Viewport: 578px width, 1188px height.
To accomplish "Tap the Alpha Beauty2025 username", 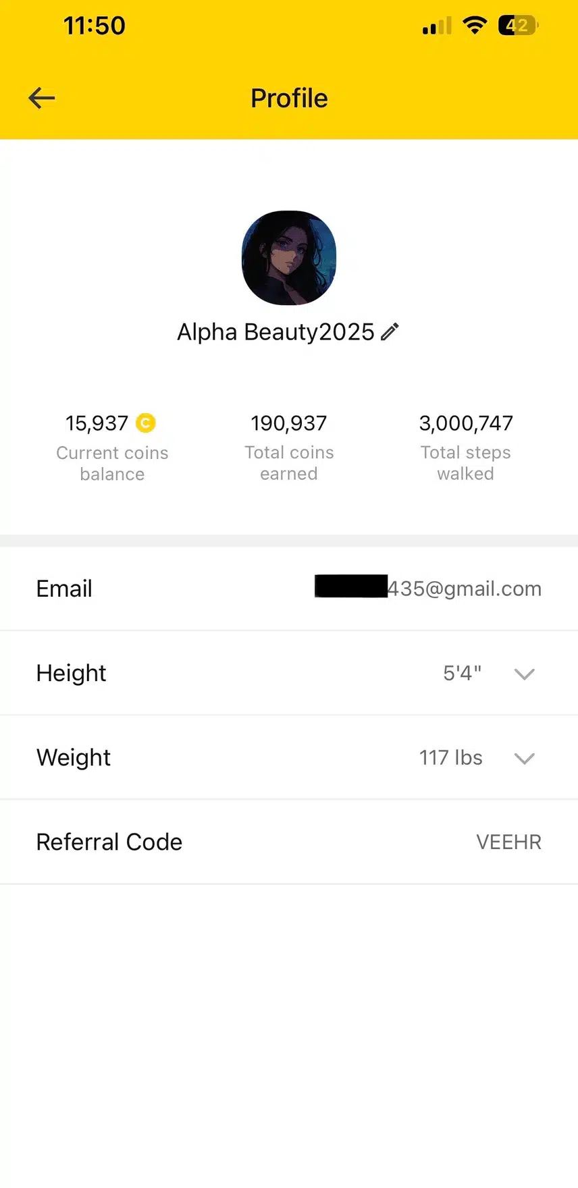I will (275, 332).
